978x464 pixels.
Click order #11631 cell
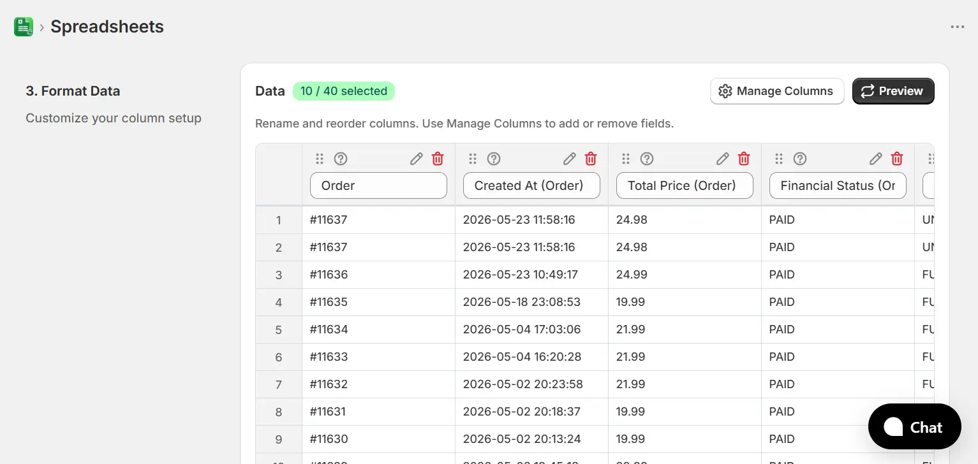tap(378, 412)
